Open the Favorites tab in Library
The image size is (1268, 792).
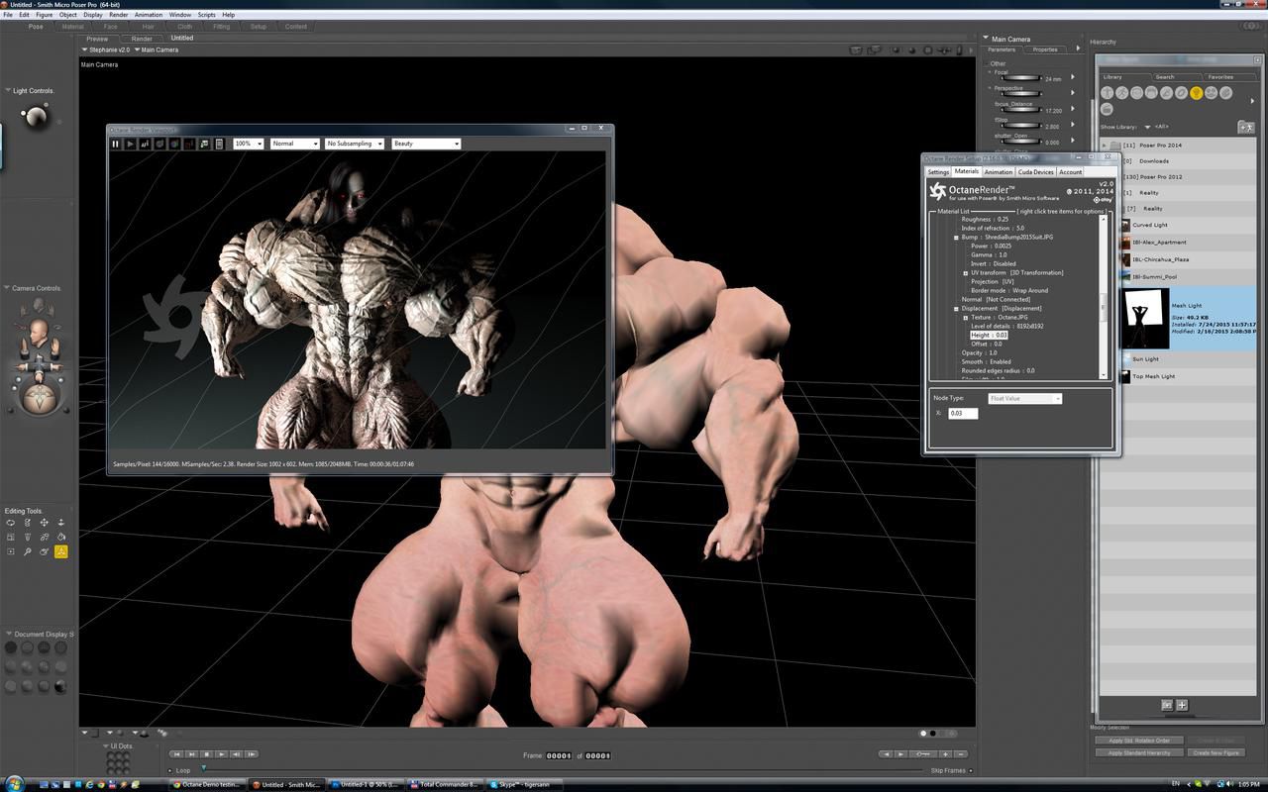(x=1220, y=77)
